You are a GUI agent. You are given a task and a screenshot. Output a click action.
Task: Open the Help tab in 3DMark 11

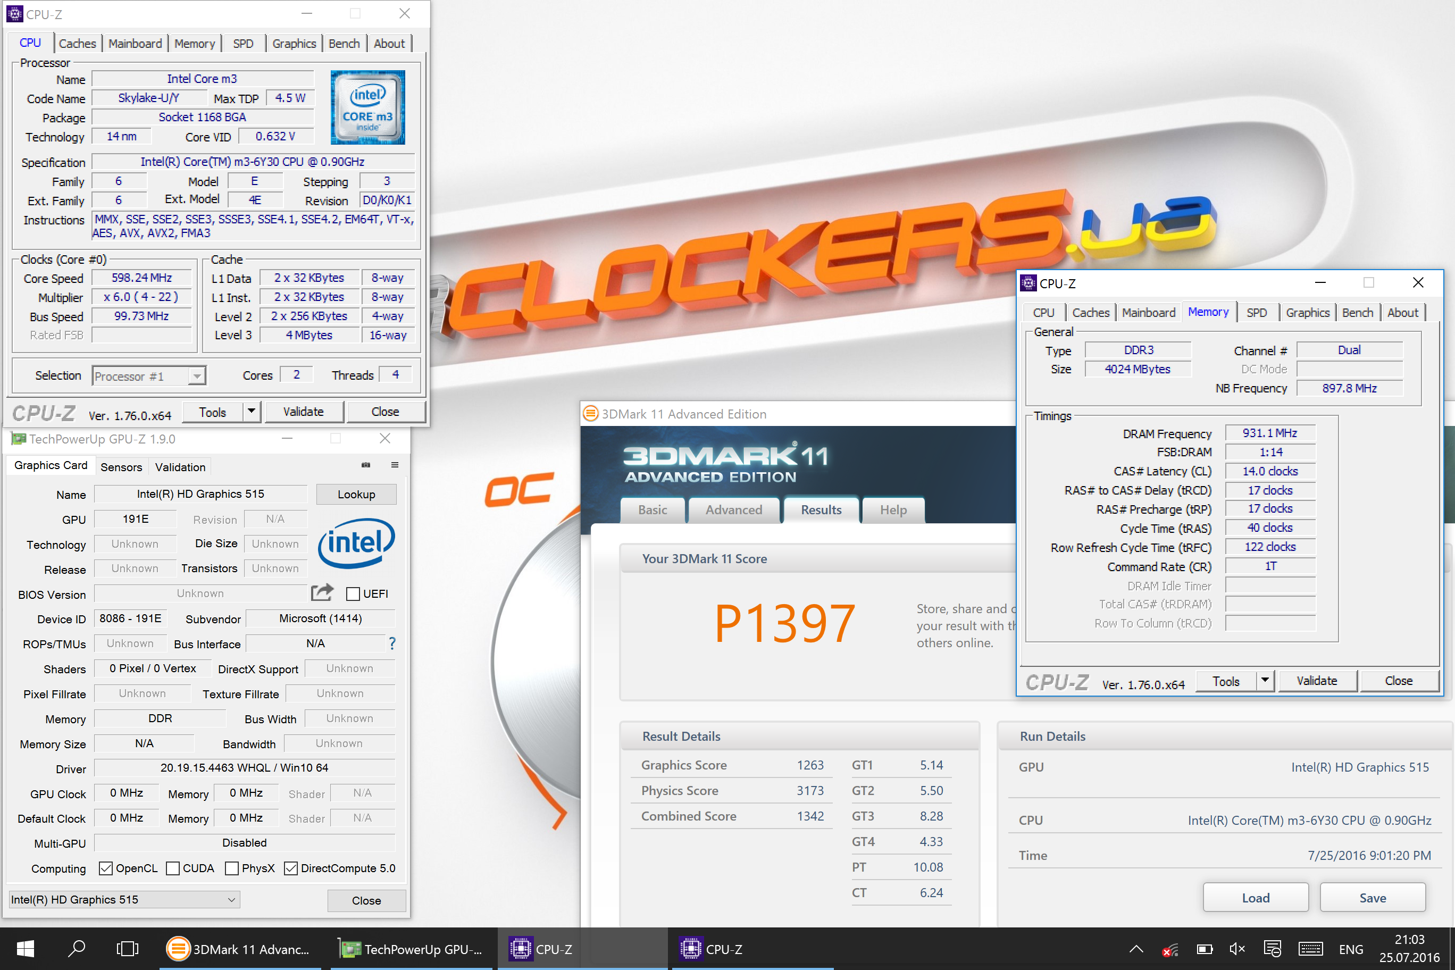point(893,510)
